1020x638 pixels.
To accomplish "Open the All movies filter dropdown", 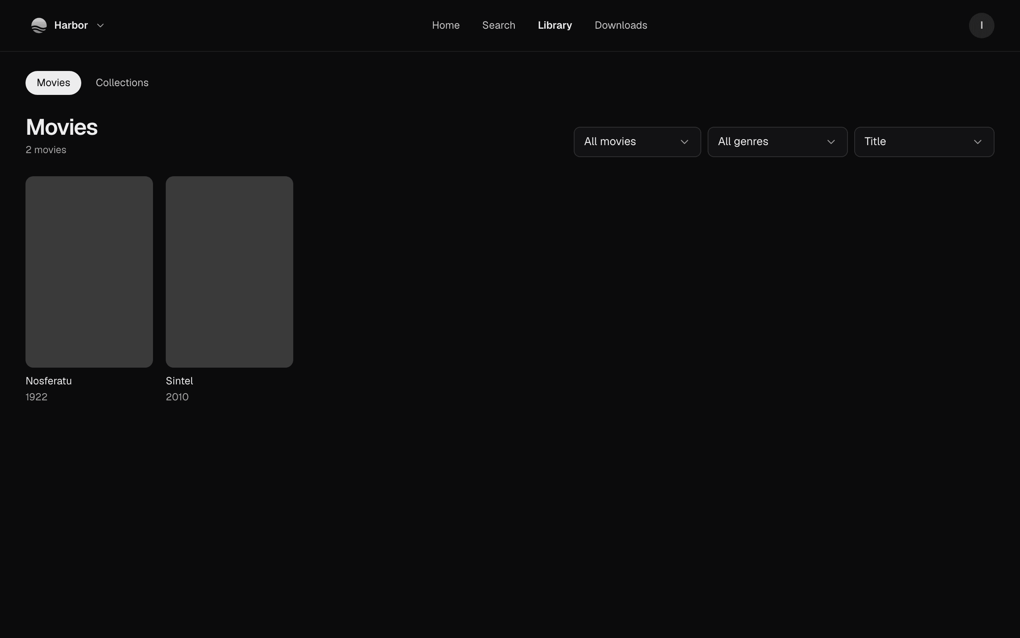I will coord(637,142).
